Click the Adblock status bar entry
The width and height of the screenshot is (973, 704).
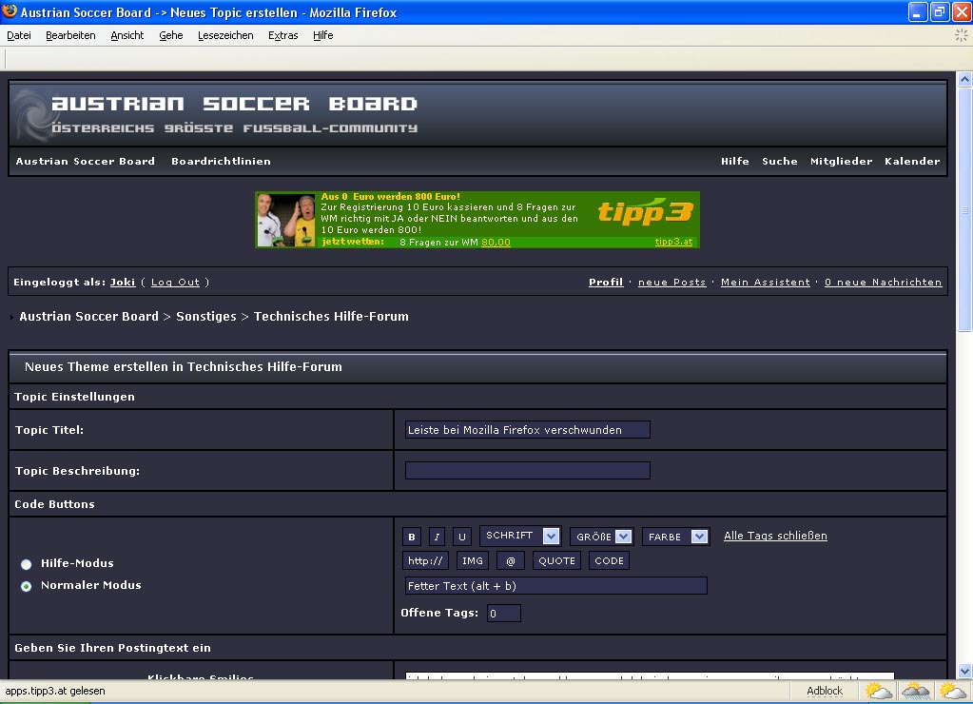pos(824,691)
